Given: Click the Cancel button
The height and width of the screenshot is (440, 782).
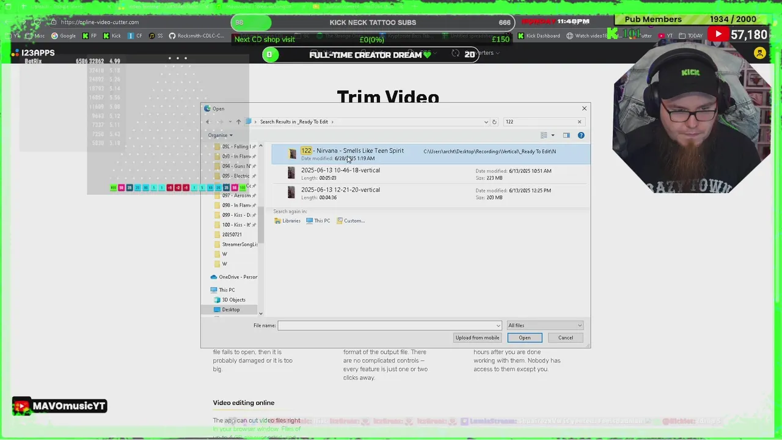Looking at the screenshot, I should [x=565, y=338].
